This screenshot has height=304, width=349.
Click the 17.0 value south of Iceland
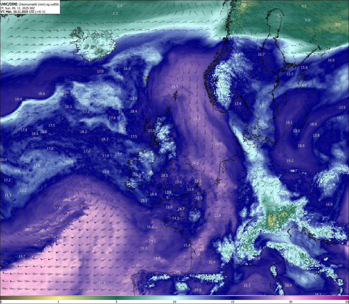(100, 71)
